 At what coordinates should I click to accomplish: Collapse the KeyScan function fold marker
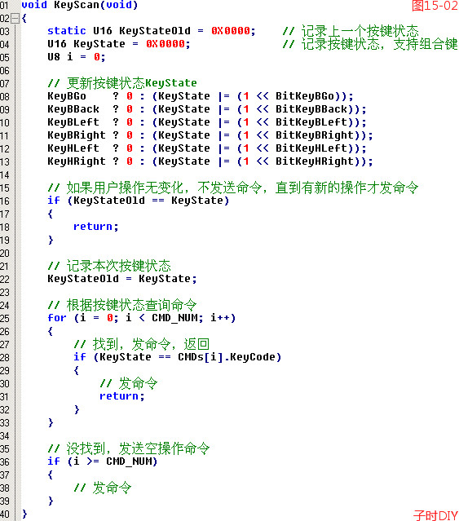(15, 18)
